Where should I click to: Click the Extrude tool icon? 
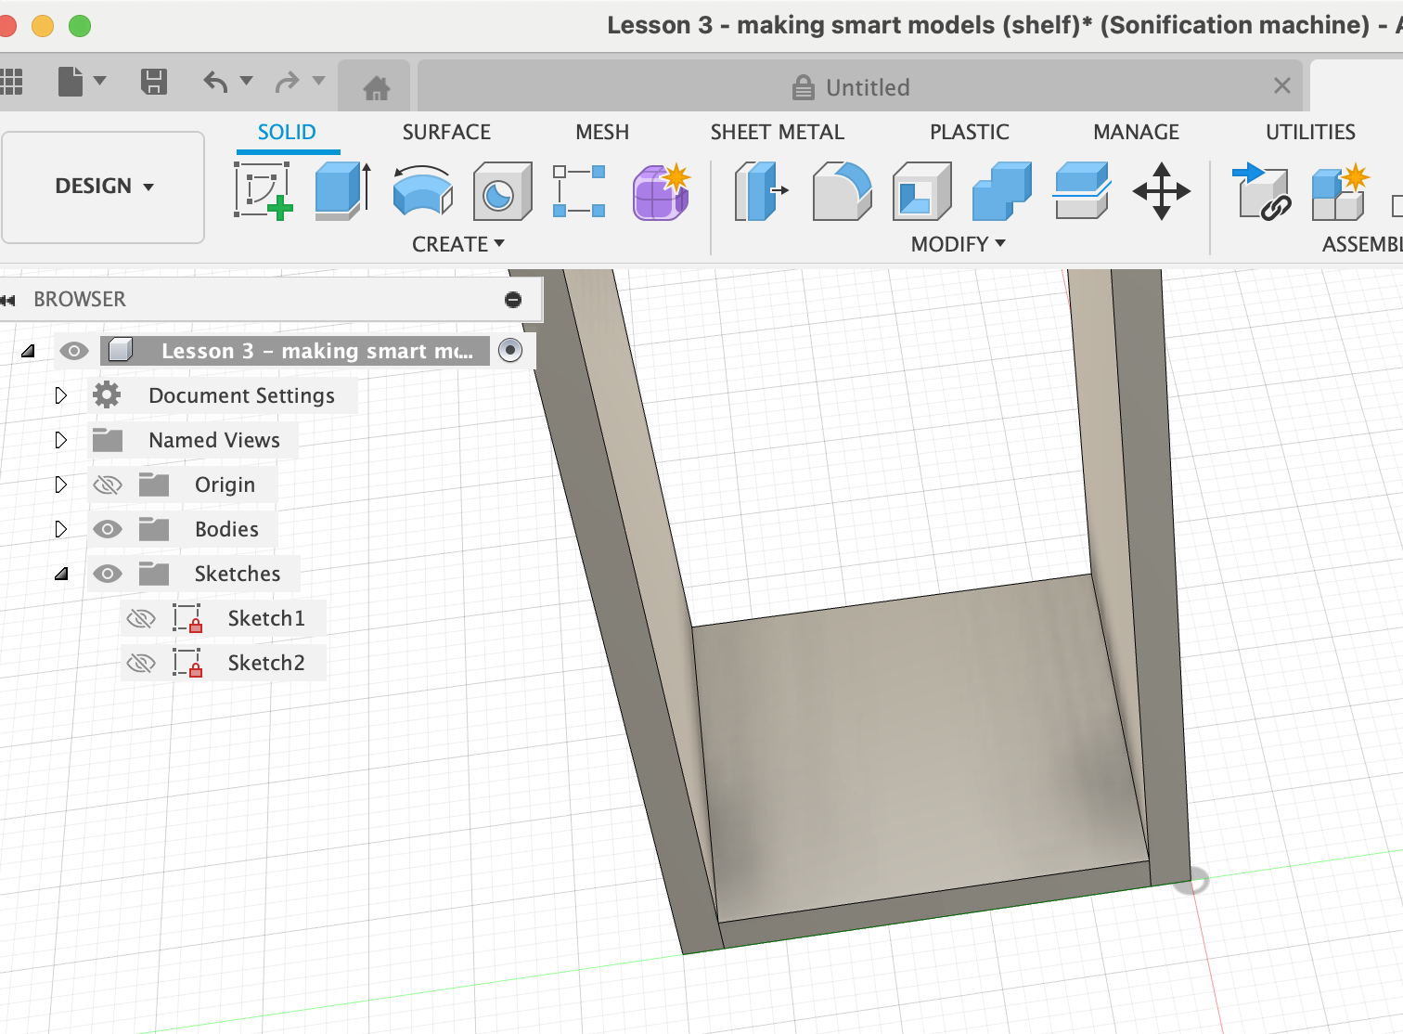[x=341, y=190]
